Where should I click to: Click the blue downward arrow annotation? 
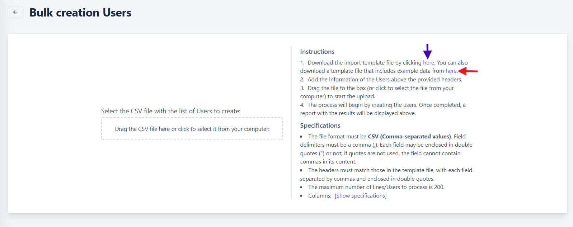(x=427, y=52)
